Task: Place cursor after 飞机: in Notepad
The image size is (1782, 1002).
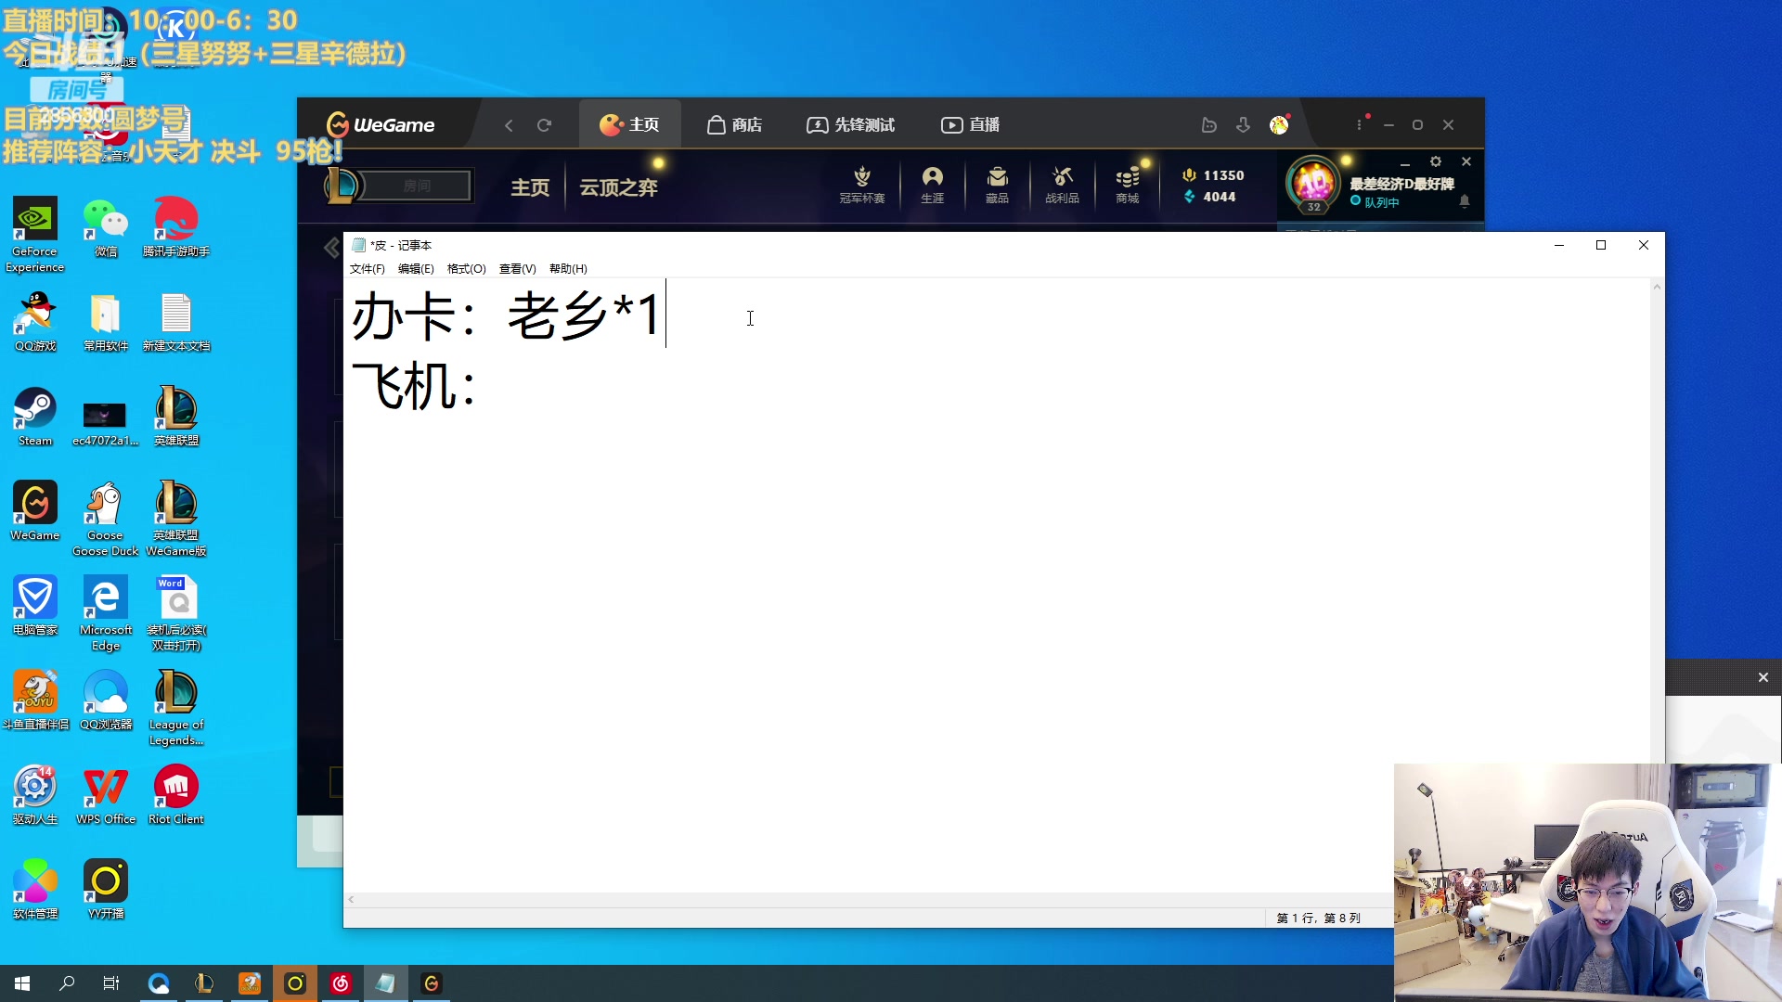Action: (x=487, y=390)
